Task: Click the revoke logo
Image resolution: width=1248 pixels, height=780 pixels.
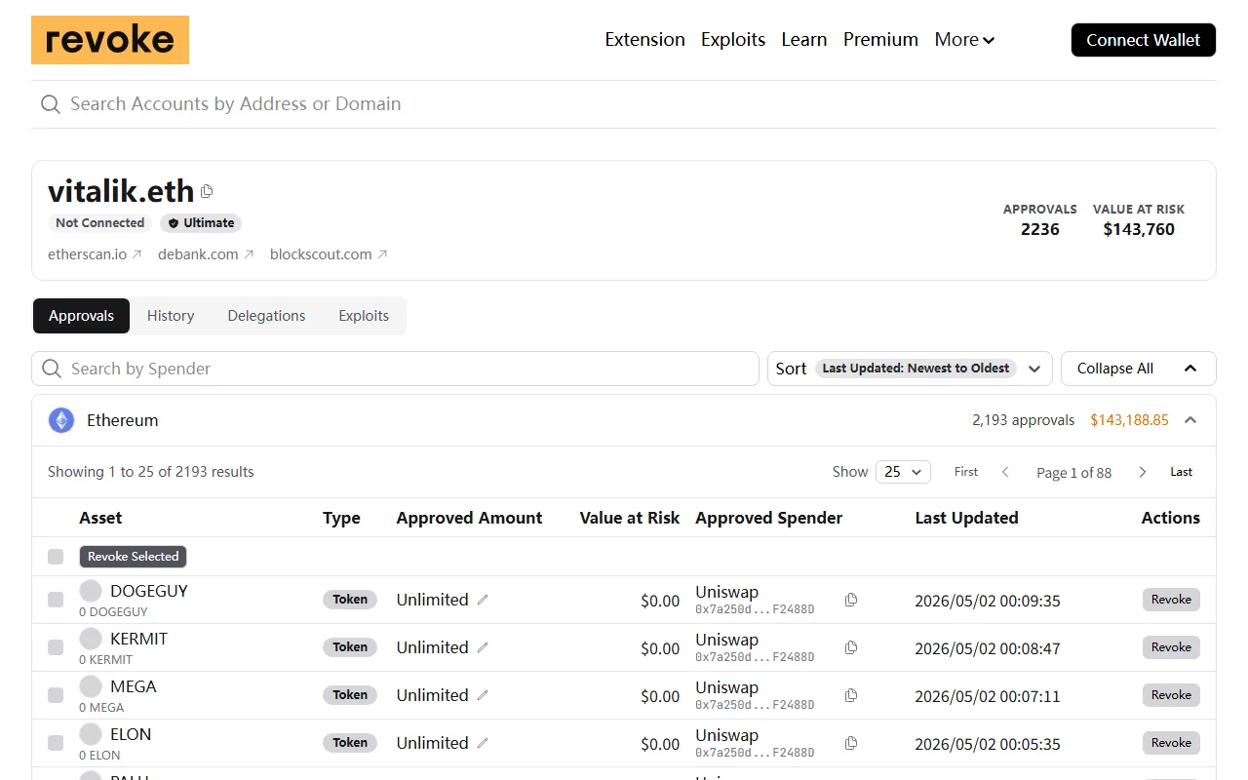Action: (x=110, y=40)
